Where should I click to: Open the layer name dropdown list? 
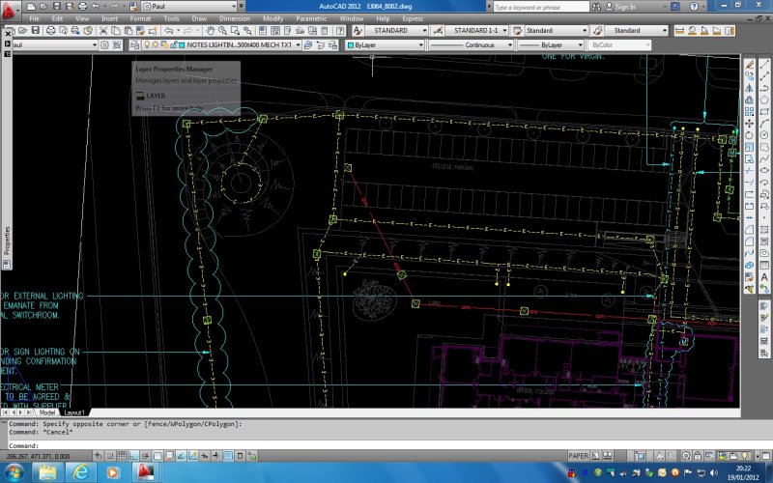click(297, 45)
